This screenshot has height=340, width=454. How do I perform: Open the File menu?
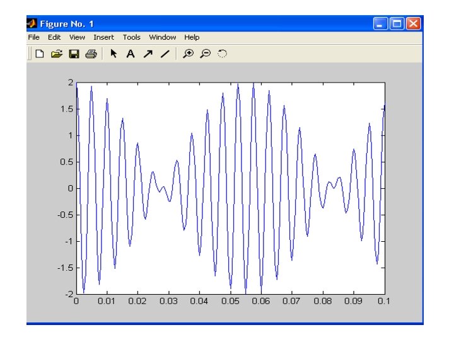pos(33,37)
